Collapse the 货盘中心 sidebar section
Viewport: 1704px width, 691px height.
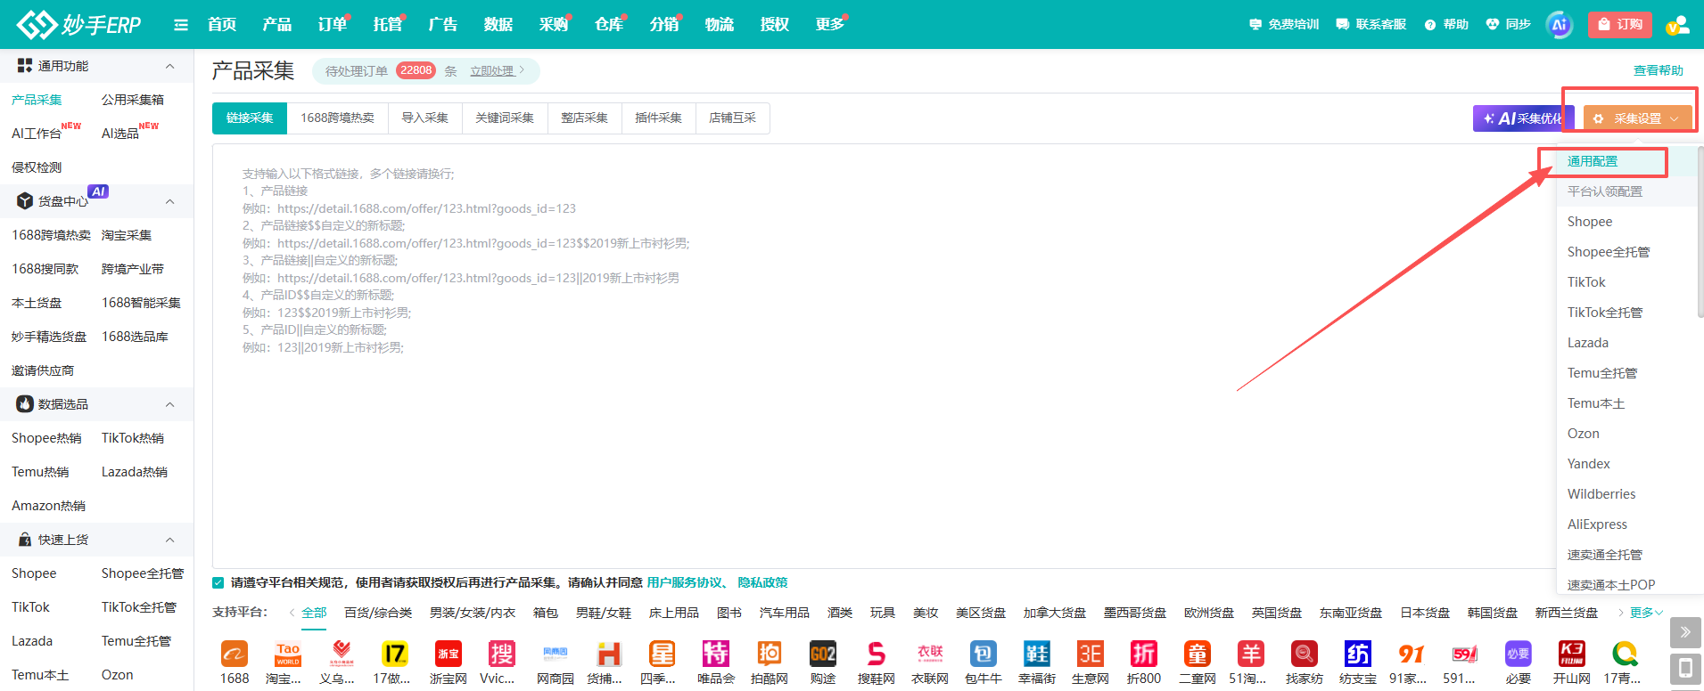(169, 201)
